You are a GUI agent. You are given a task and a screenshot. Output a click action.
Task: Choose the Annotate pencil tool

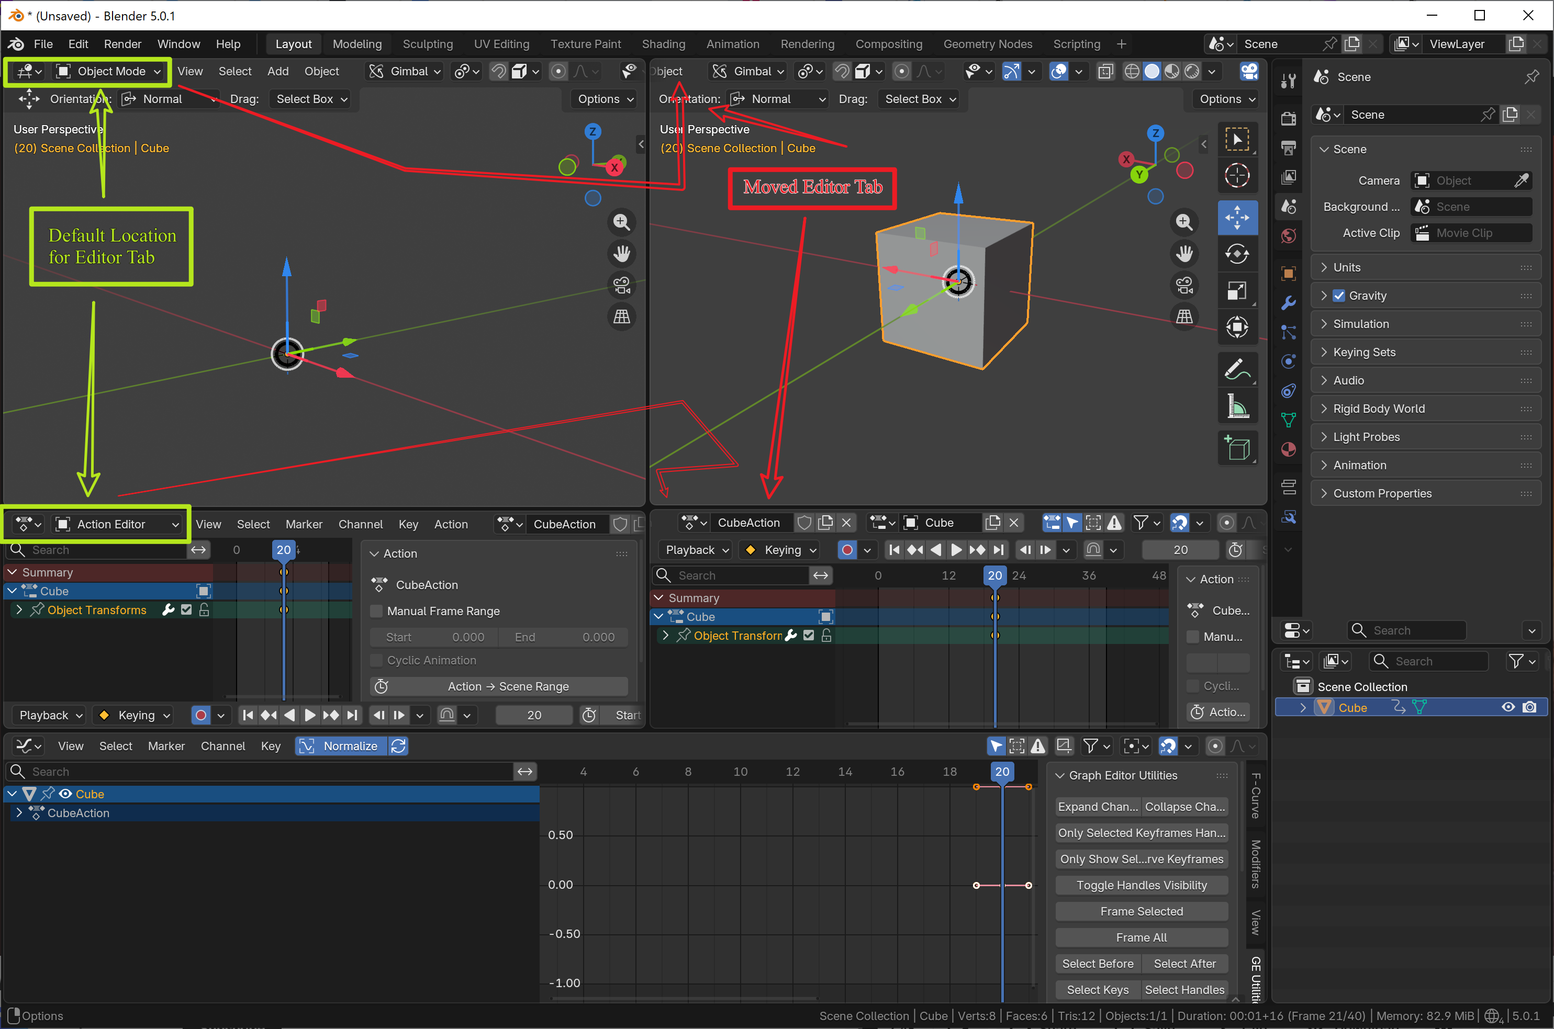1237,369
